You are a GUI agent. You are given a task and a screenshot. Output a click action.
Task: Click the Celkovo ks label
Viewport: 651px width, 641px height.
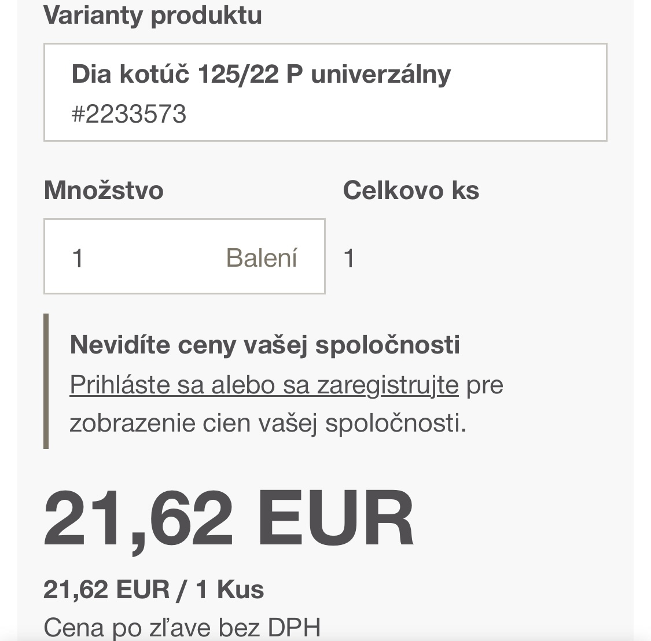pos(411,190)
